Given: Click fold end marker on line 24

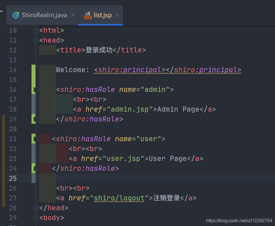Looking at the screenshot, I should [36, 168].
